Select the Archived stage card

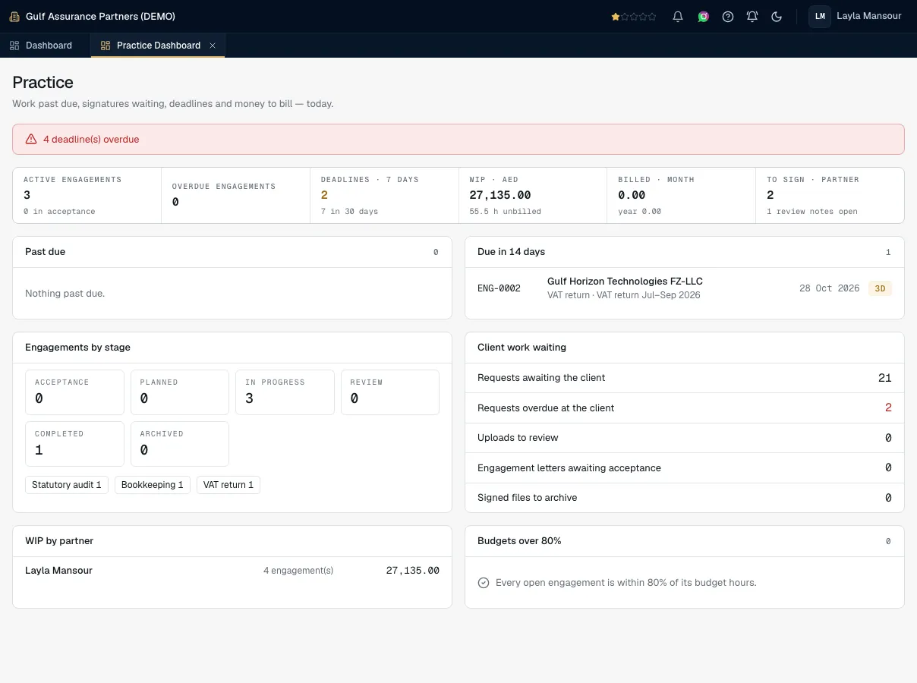(x=180, y=444)
